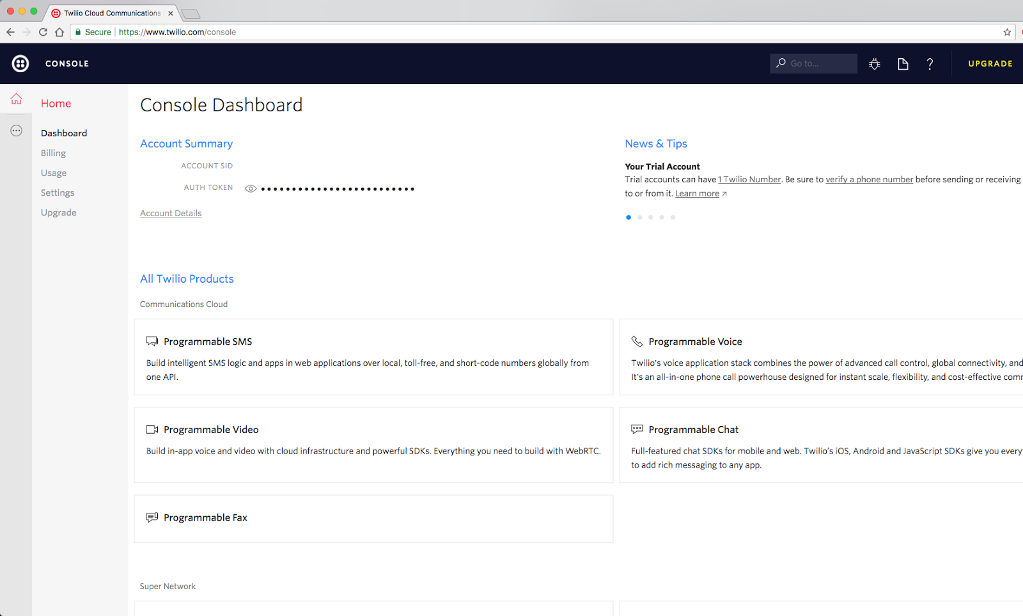This screenshot has width=1023, height=616.
Task: Click the All Twilio Products heading
Action: tap(187, 279)
